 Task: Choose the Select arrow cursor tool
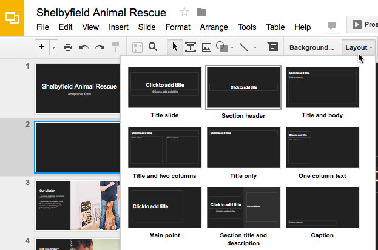point(175,47)
